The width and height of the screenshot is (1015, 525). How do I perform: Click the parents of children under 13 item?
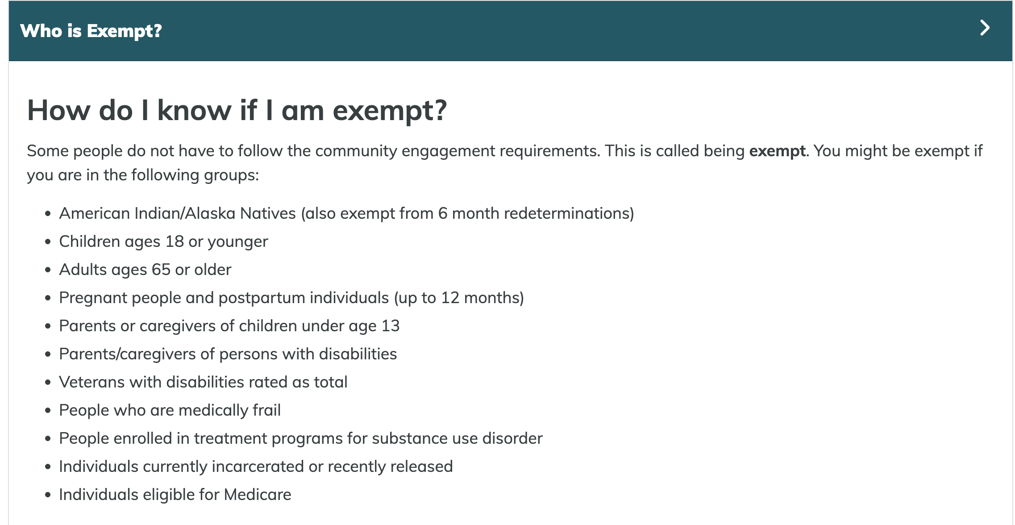pyautogui.click(x=229, y=326)
